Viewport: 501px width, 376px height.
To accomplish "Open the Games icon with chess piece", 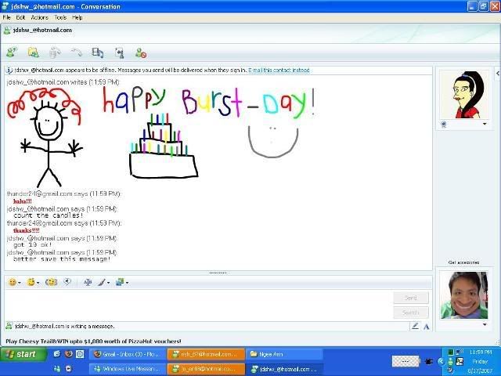I will 119,52.
